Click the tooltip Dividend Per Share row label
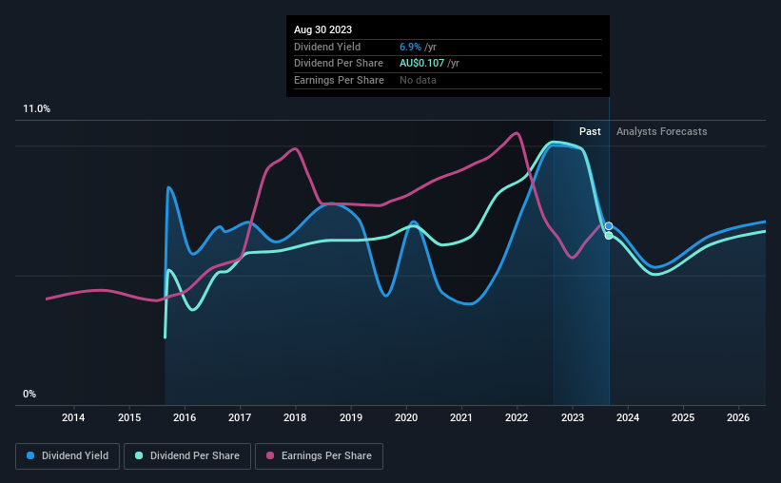This screenshot has width=781, height=483. tap(339, 64)
